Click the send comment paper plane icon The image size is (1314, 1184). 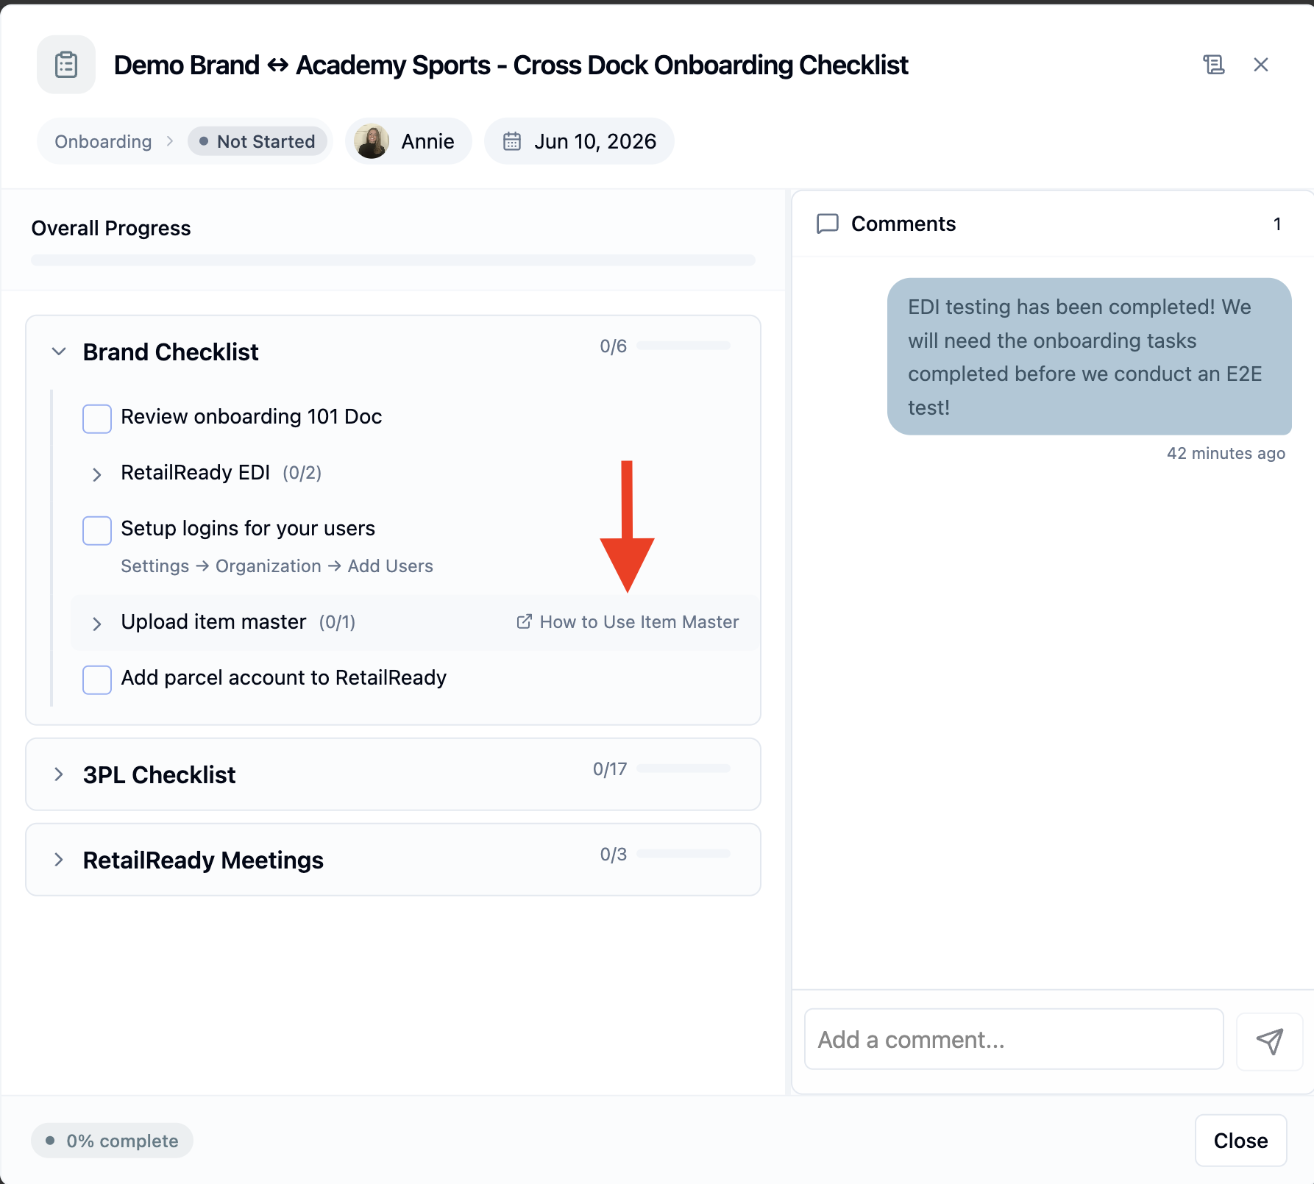pyautogui.click(x=1269, y=1041)
